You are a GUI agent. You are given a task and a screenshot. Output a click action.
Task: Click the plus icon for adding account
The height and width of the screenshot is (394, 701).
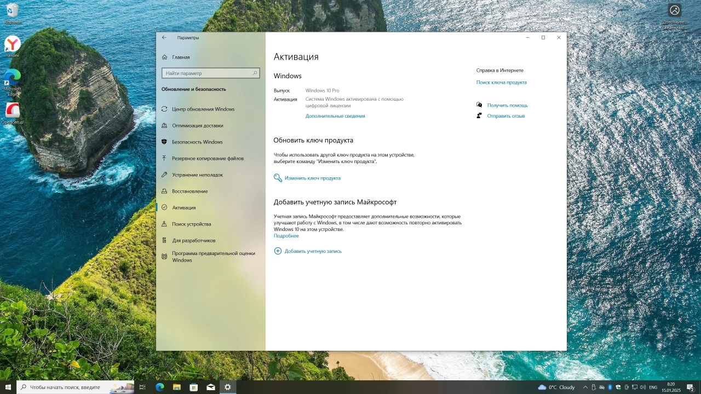click(x=278, y=251)
